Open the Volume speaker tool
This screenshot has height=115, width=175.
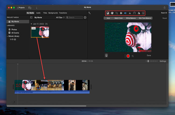point(125,13)
